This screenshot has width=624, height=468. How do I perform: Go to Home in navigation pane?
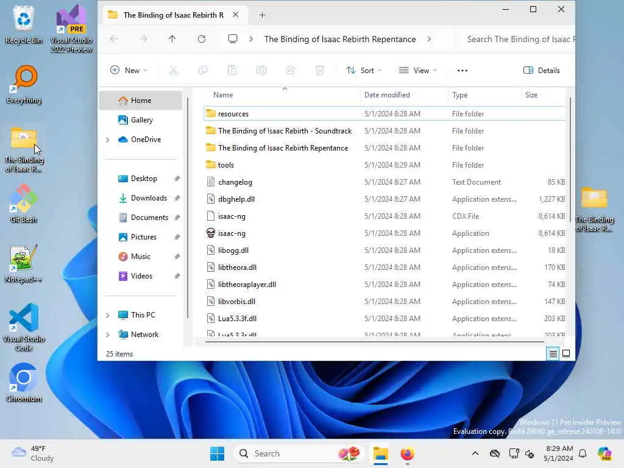[x=140, y=101]
